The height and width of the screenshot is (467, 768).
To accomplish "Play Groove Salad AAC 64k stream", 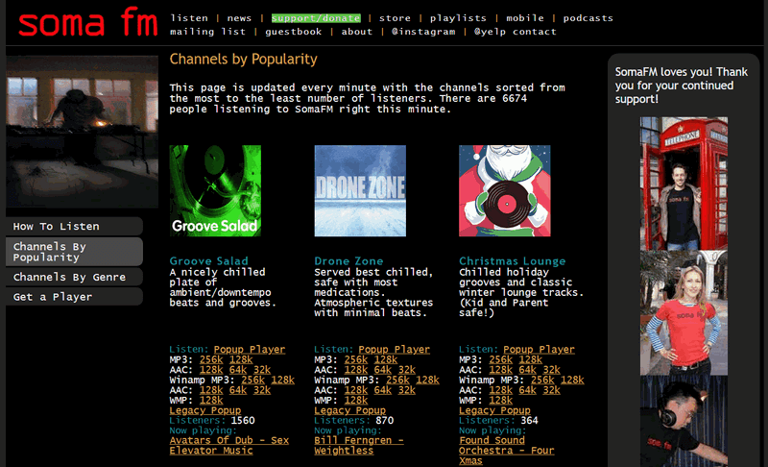I will pyautogui.click(x=238, y=370).
